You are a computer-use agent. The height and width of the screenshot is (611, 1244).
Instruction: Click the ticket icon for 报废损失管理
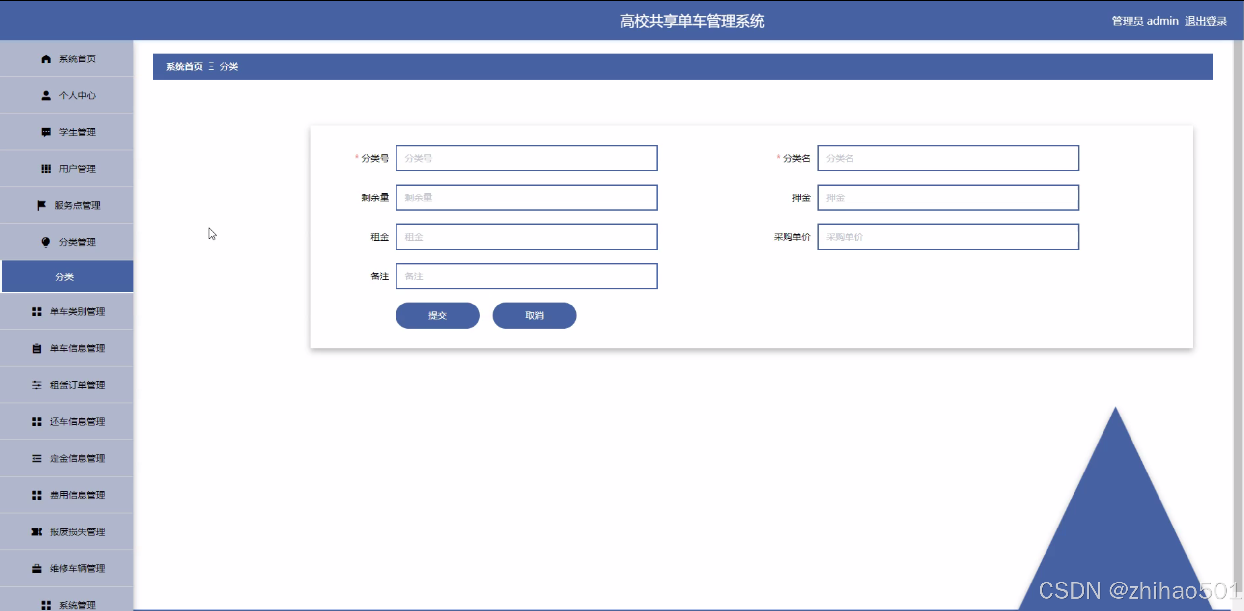tap(37, 532)
